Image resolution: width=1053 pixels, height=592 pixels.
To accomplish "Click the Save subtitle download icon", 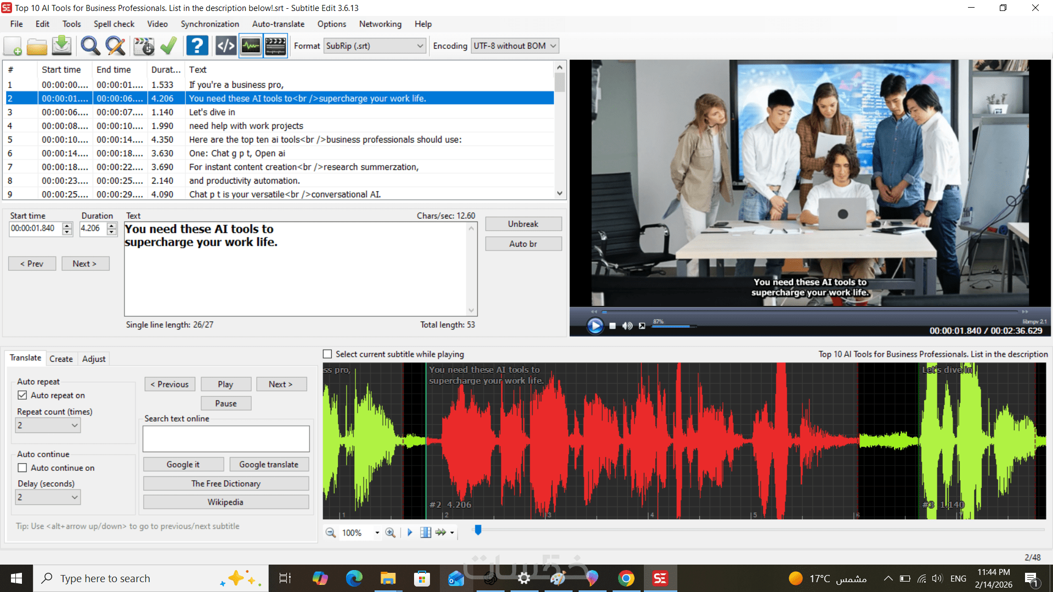I will pos(61,46).
